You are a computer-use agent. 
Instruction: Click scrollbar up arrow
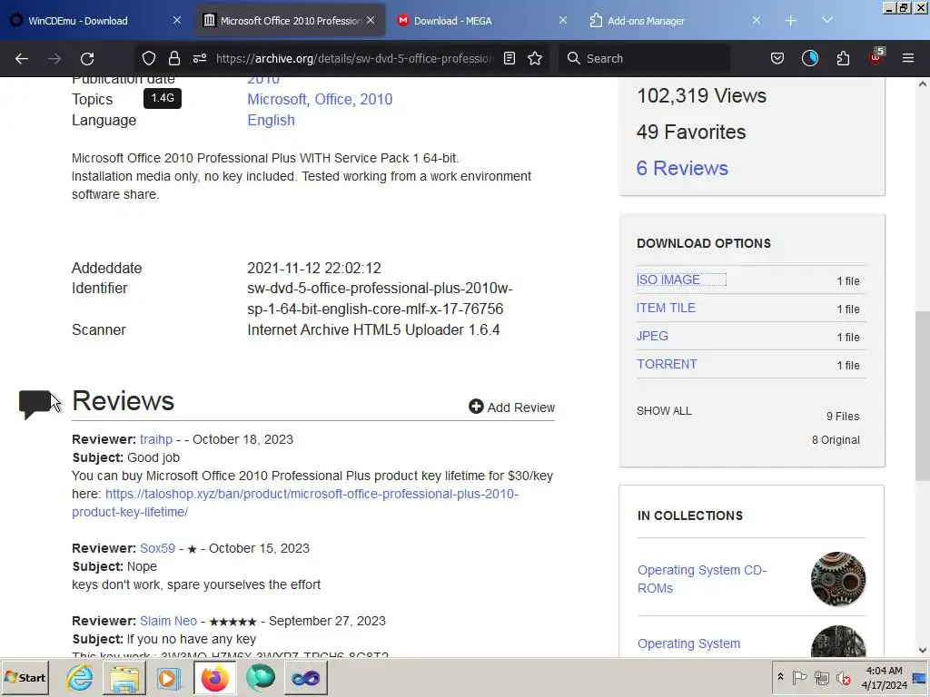[923, 84]
